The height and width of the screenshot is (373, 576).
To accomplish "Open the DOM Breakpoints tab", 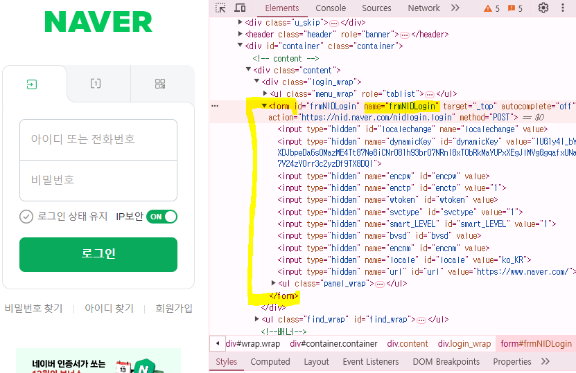I will [446, 362].
